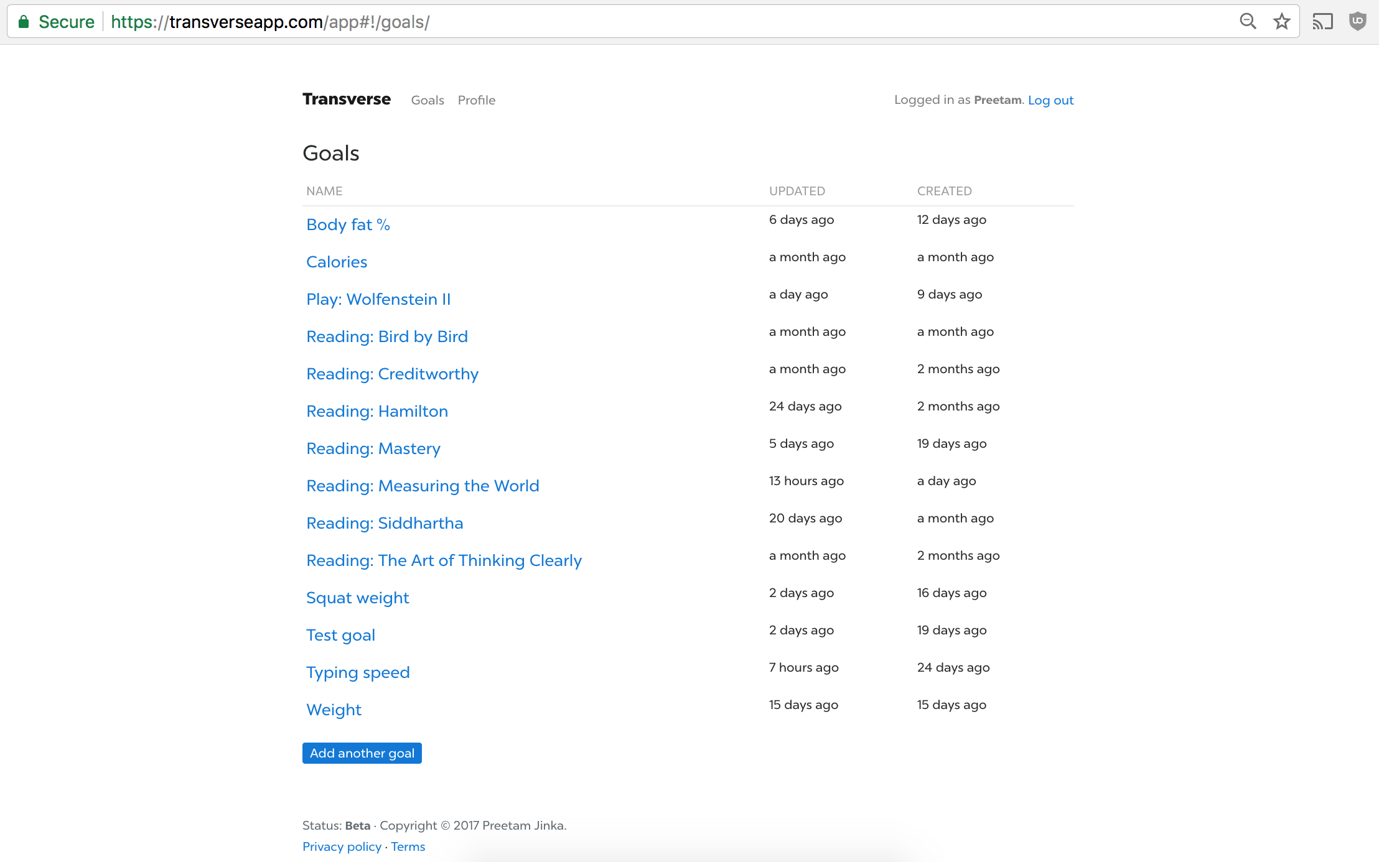Viewport: 1379px width, 862px height.
Task: Click the green secure padlock icon
Action: tap(24, 22)
